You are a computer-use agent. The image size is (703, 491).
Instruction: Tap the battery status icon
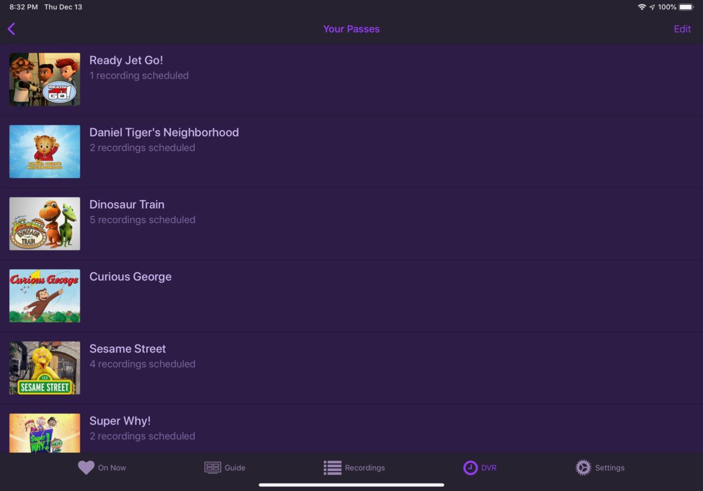coord(686,7)
